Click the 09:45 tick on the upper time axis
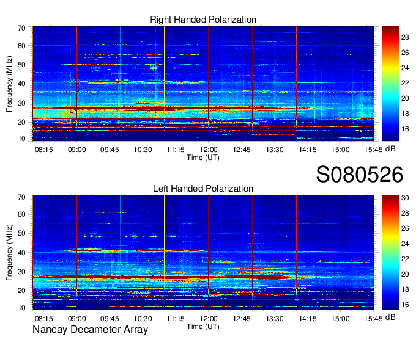 110,150
